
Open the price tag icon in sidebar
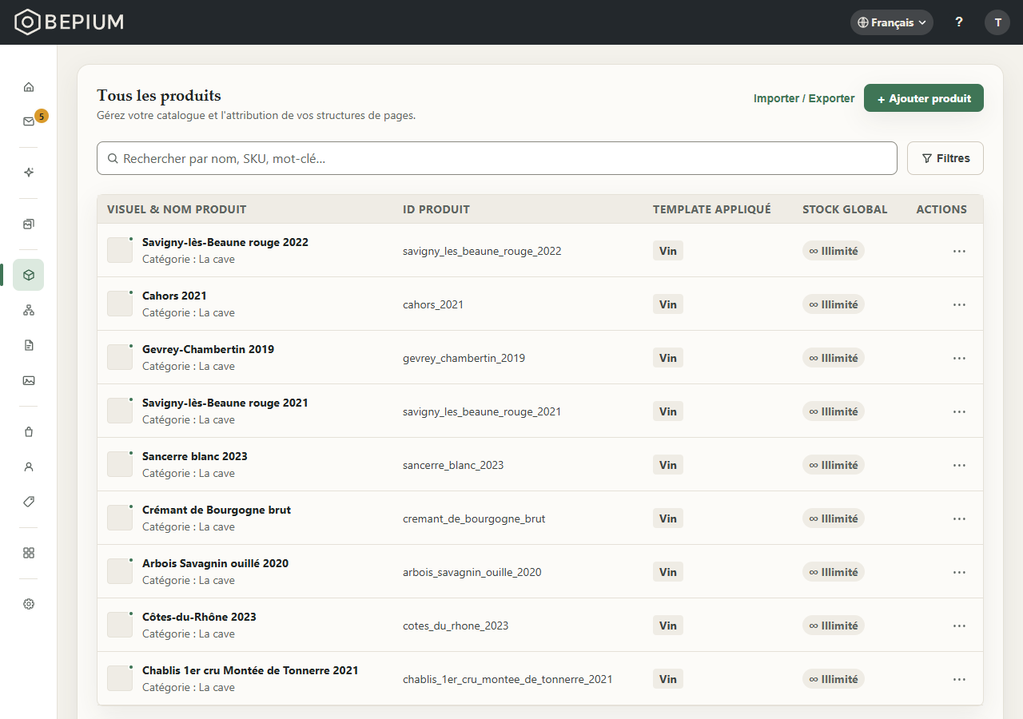[29, 502]
